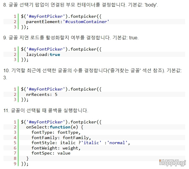189x169 pixels.
Task: Click the heading 8 sentence about parent container
Action: (80, 5)
